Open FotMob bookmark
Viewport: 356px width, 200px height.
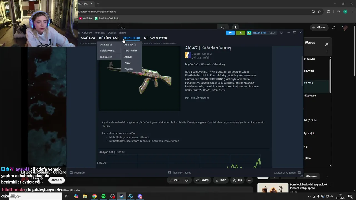(107, 19)
